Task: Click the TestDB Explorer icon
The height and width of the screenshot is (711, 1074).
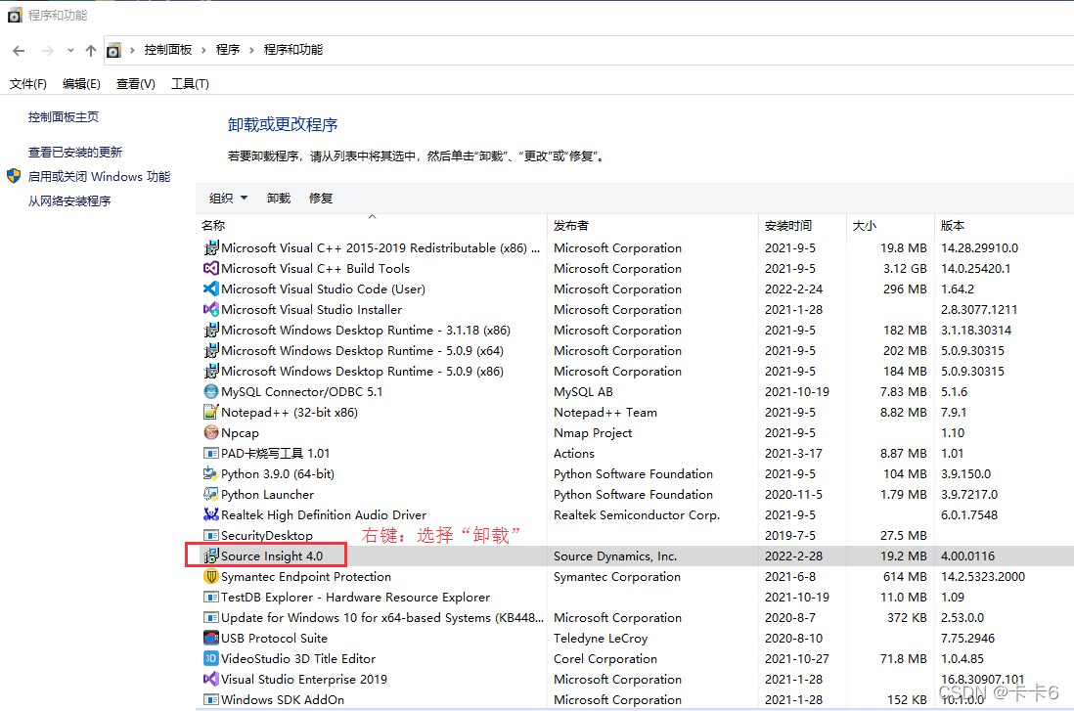Action: pyautogui.click(x=211, y=598)
